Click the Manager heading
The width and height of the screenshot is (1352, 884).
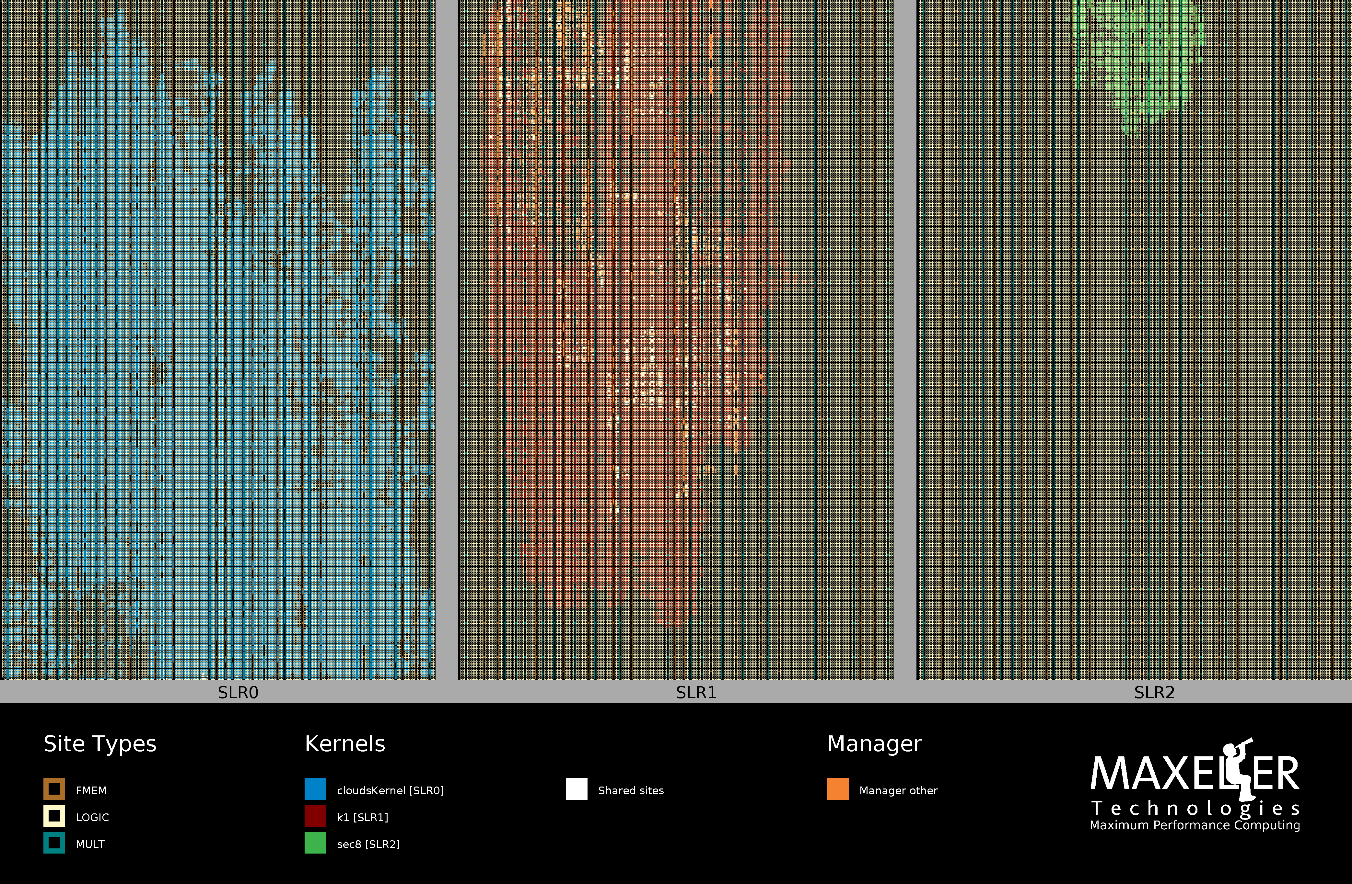click(x=874, y=744)
